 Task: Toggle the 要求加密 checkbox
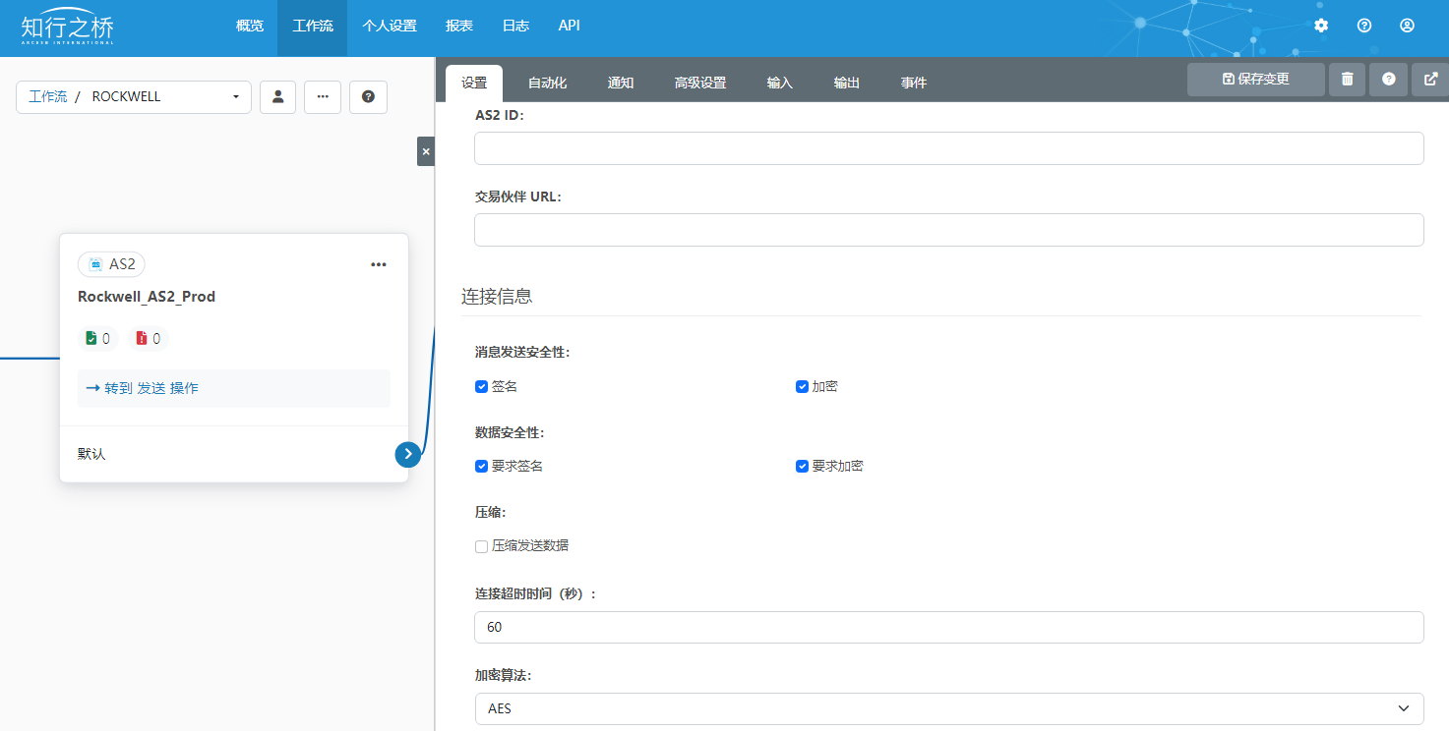click(x=802, y=467)
